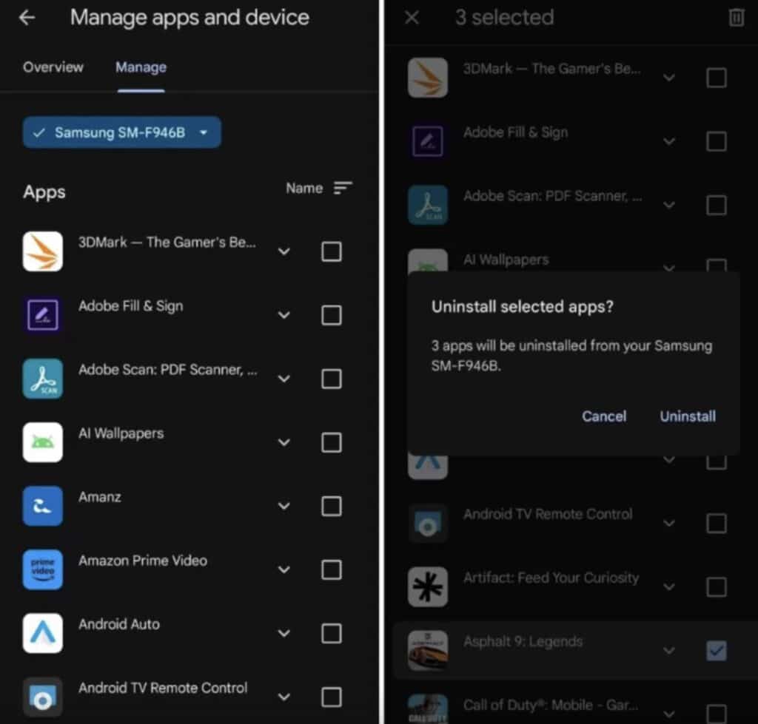Select the Amazon Prime Video checkbox
Screen dimensions: 758x724
(332, 569)
